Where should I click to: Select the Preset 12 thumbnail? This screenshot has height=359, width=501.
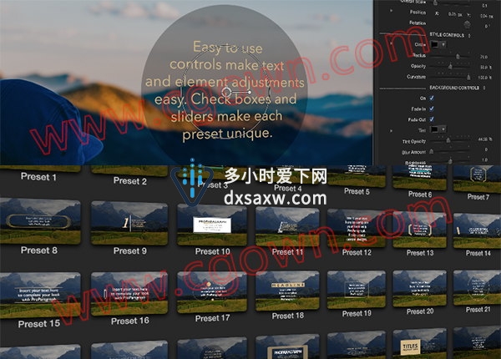357,228
